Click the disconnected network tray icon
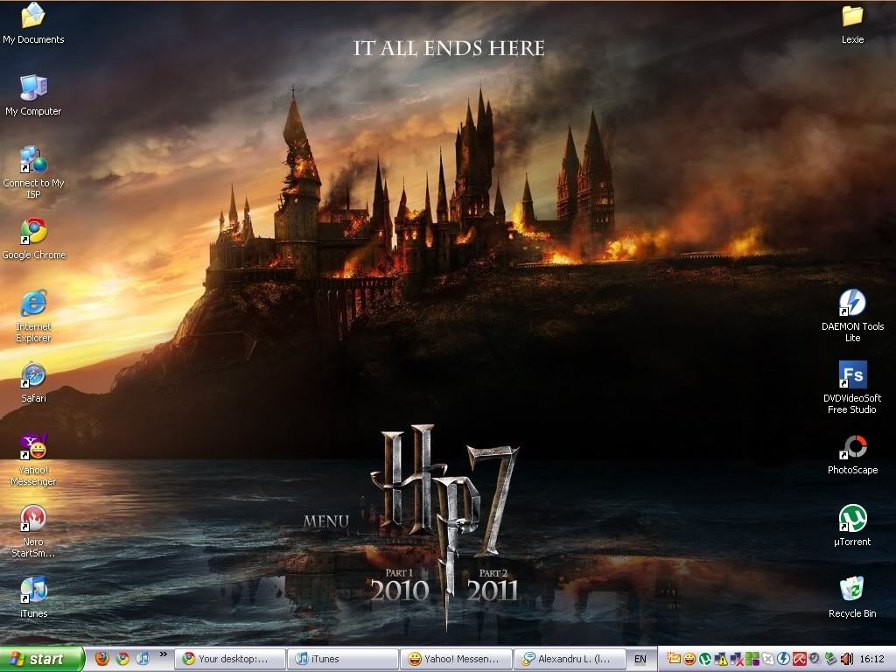The width and height of the screenshot is (896, 672). pos(737,659)
